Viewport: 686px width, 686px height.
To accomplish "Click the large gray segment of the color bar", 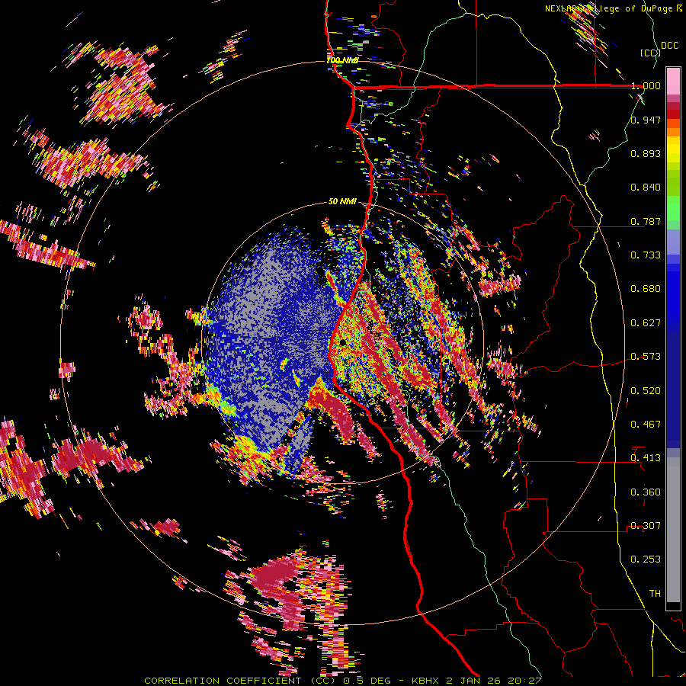I will 673,530.
